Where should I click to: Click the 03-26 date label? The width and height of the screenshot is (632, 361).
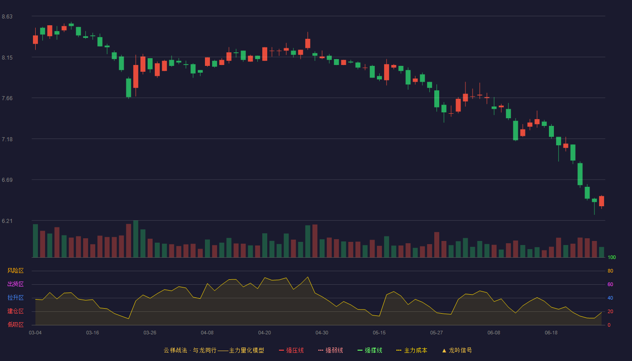click(x=150, y=333)
